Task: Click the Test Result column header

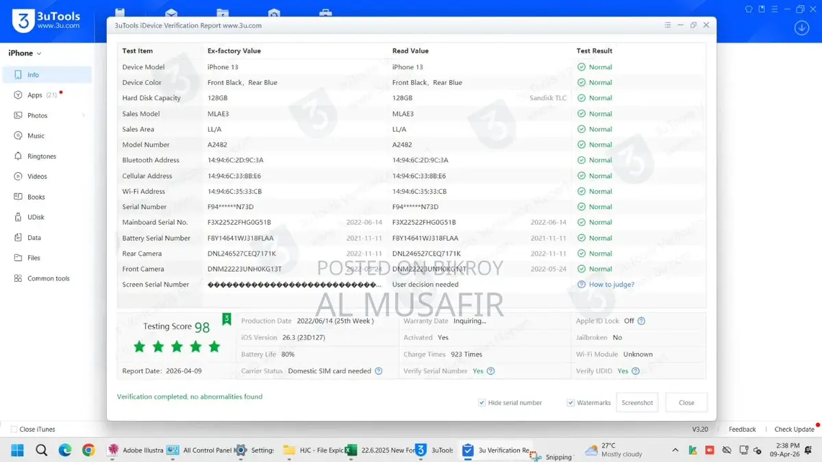Action: (594, 51)
